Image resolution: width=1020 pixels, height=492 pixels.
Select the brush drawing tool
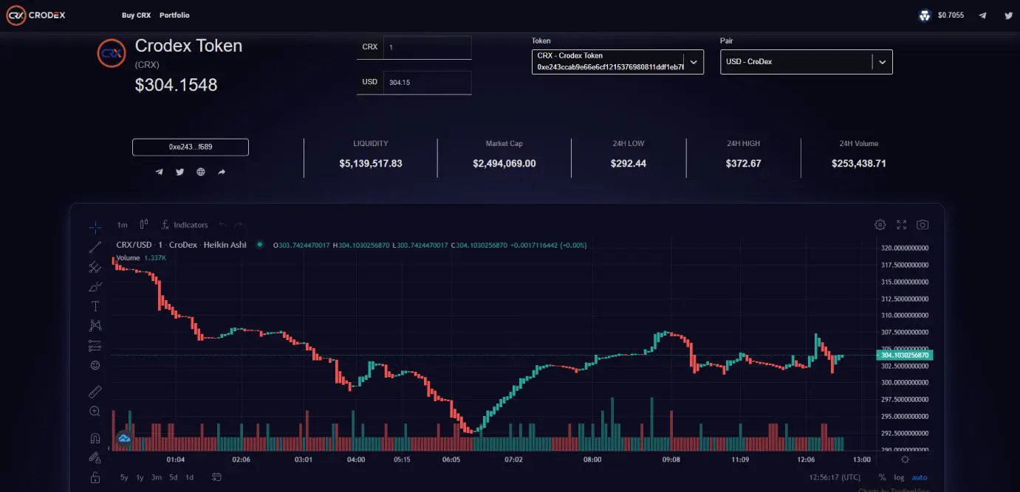click(x=95, y=286)
